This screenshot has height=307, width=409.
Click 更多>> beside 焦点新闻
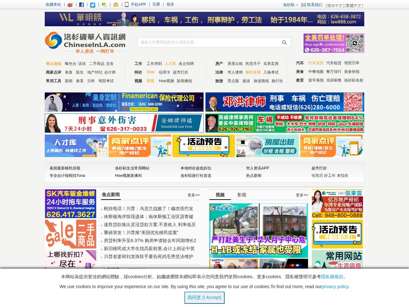[194, 195]
